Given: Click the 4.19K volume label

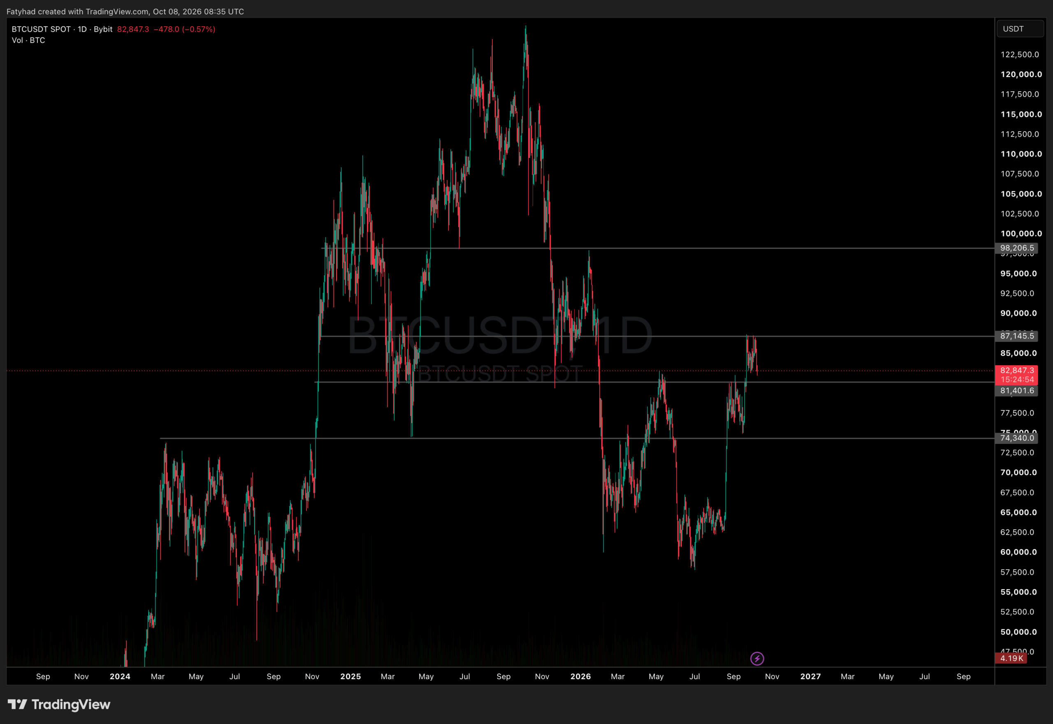Looking at the screenshot, I should click(x=1011, y=658).
